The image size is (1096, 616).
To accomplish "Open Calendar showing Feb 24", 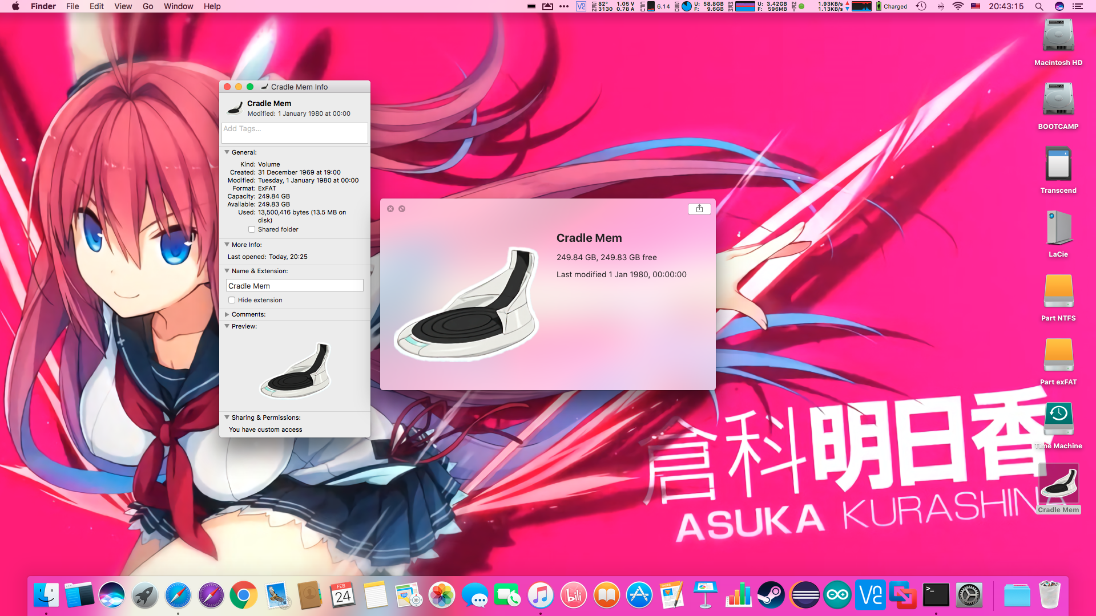I will point(342,595).
